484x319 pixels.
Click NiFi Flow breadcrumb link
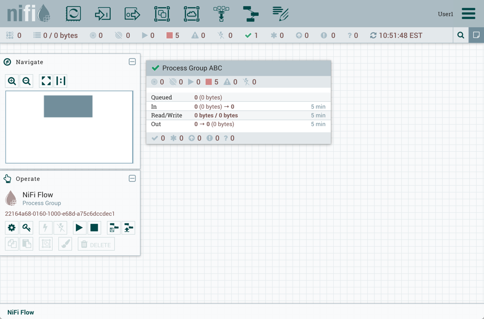(x=21, y=312)
